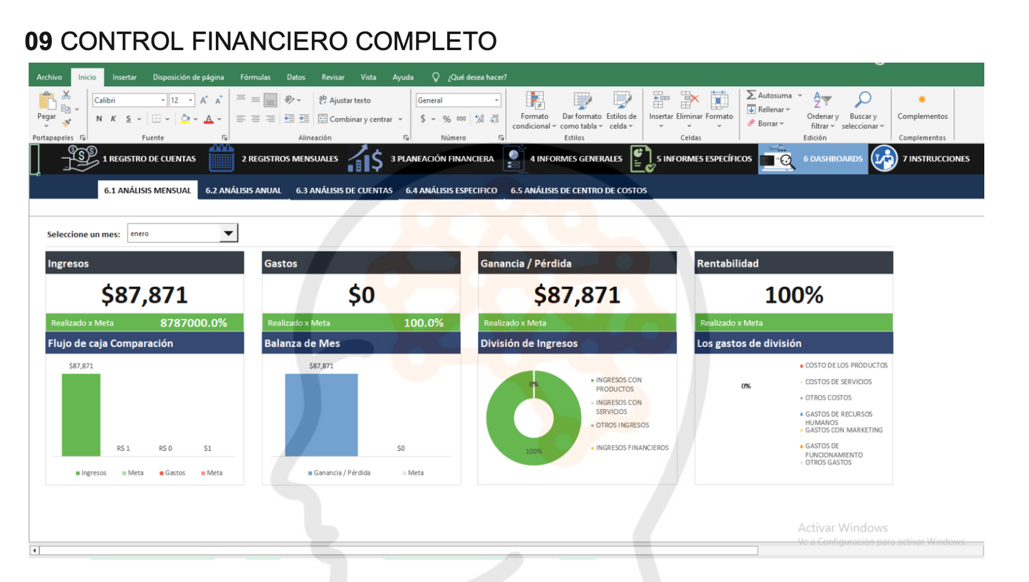The height and width of the screenshot is (582, 1029).
Task: Click the increase decimals icon
Action: [479, 119]
